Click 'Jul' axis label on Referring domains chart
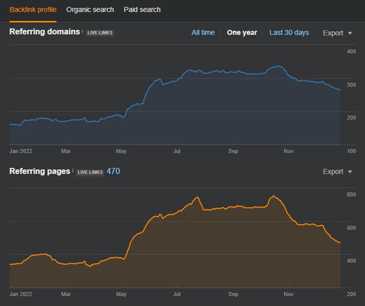The image size is (365, 306). click(177, 151)
